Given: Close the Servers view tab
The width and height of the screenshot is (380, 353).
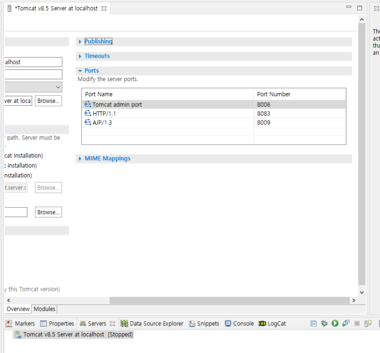Looking at the screenshot, I should [x=113, y=324].
